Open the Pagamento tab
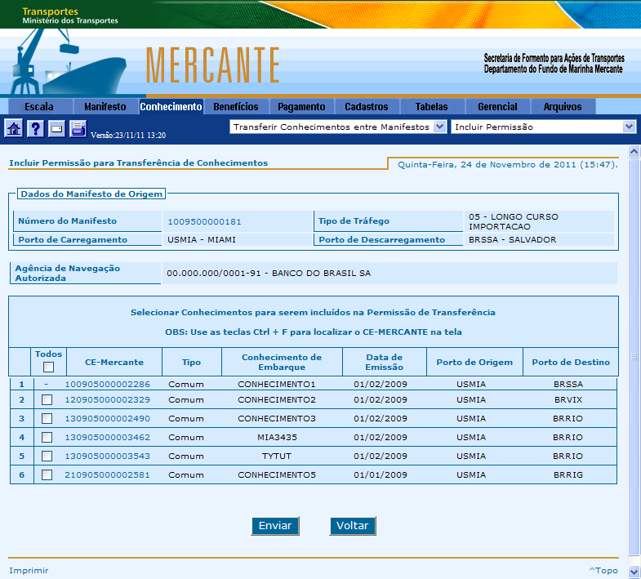This screenshot has height=579, width=641. click(301, 107)
